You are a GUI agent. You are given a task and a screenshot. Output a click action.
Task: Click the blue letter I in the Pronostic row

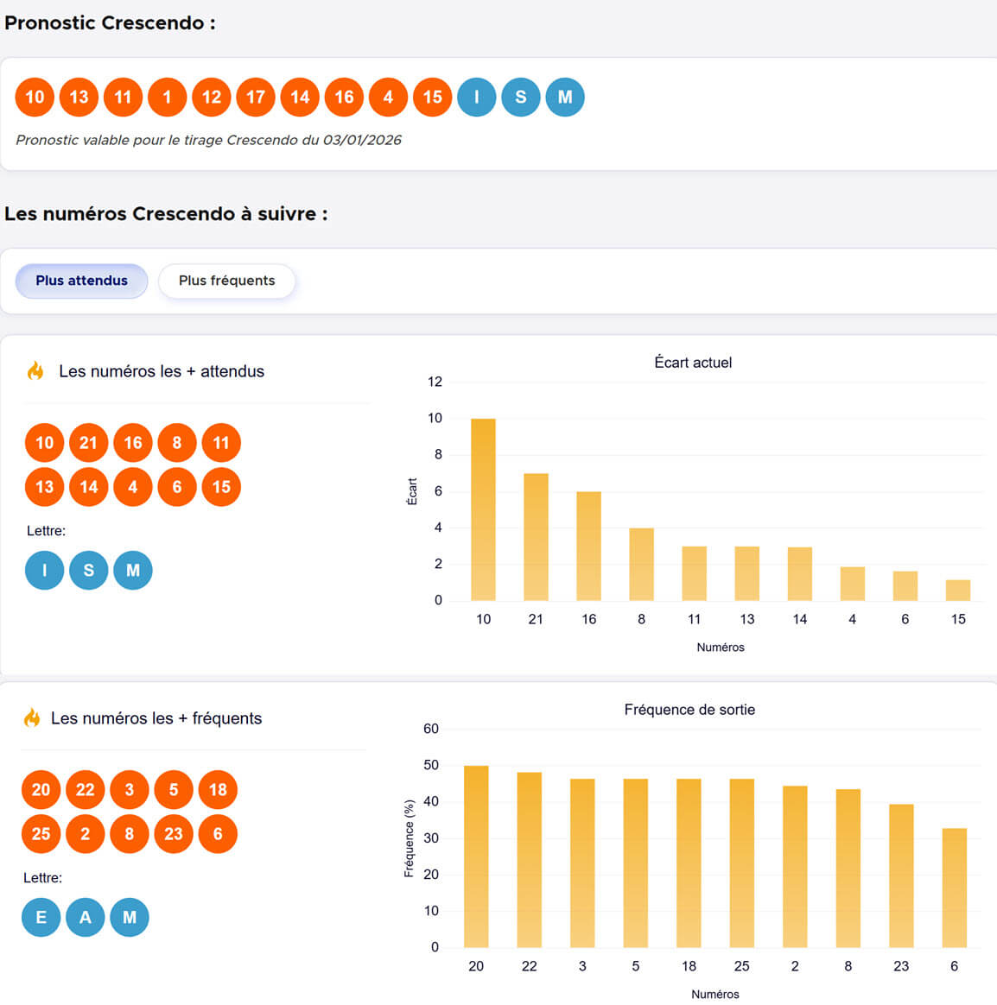(x=476, y=97)
